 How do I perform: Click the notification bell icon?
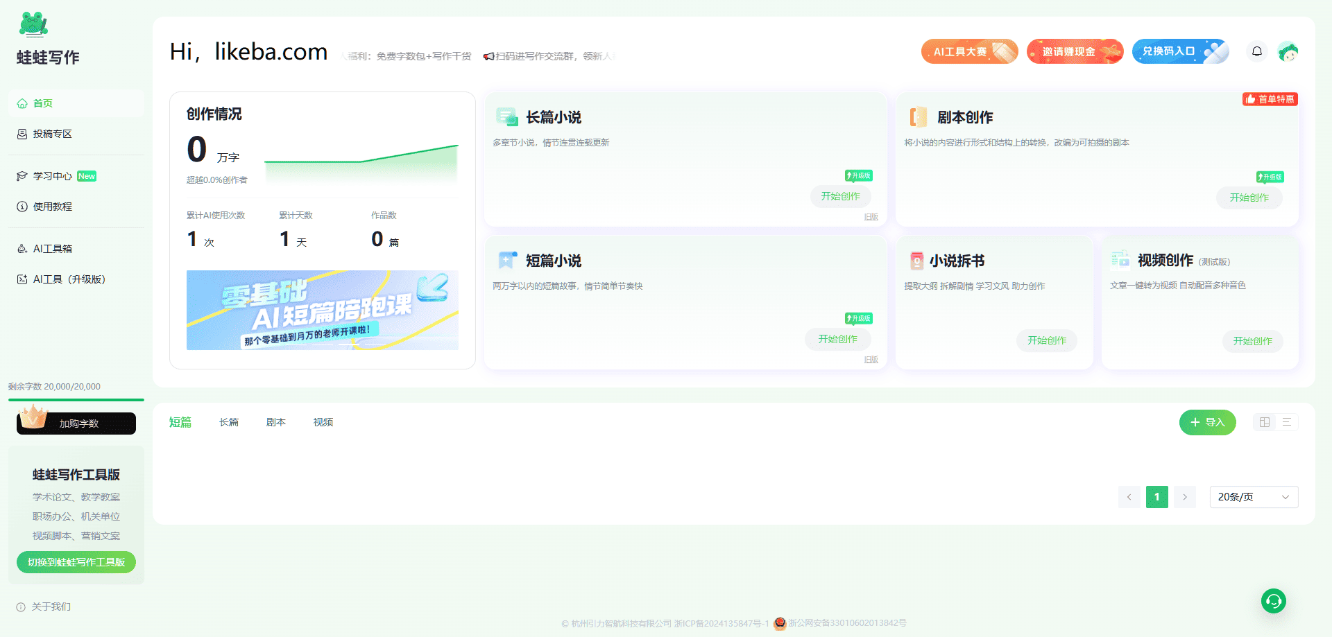1256,51
